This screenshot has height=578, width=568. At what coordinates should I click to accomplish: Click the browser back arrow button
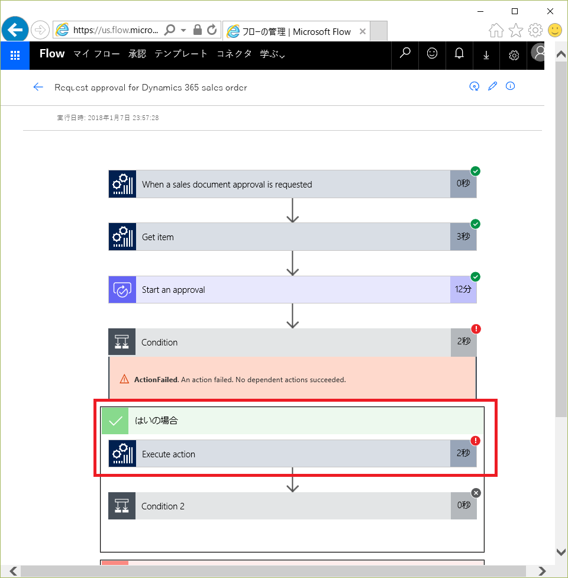point(15,30)
